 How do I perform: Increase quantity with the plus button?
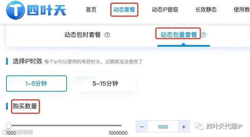tap(184, 127)
